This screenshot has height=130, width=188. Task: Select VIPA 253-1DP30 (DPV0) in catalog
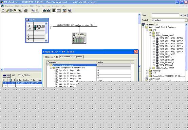(171, 49)
